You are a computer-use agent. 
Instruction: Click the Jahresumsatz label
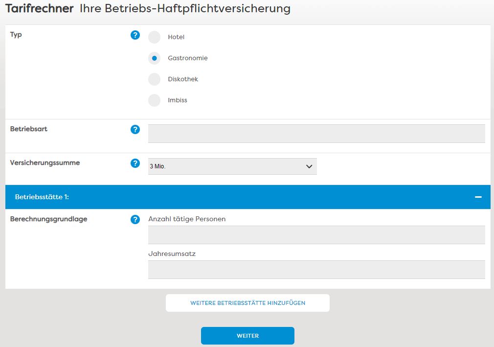(172, 254)
